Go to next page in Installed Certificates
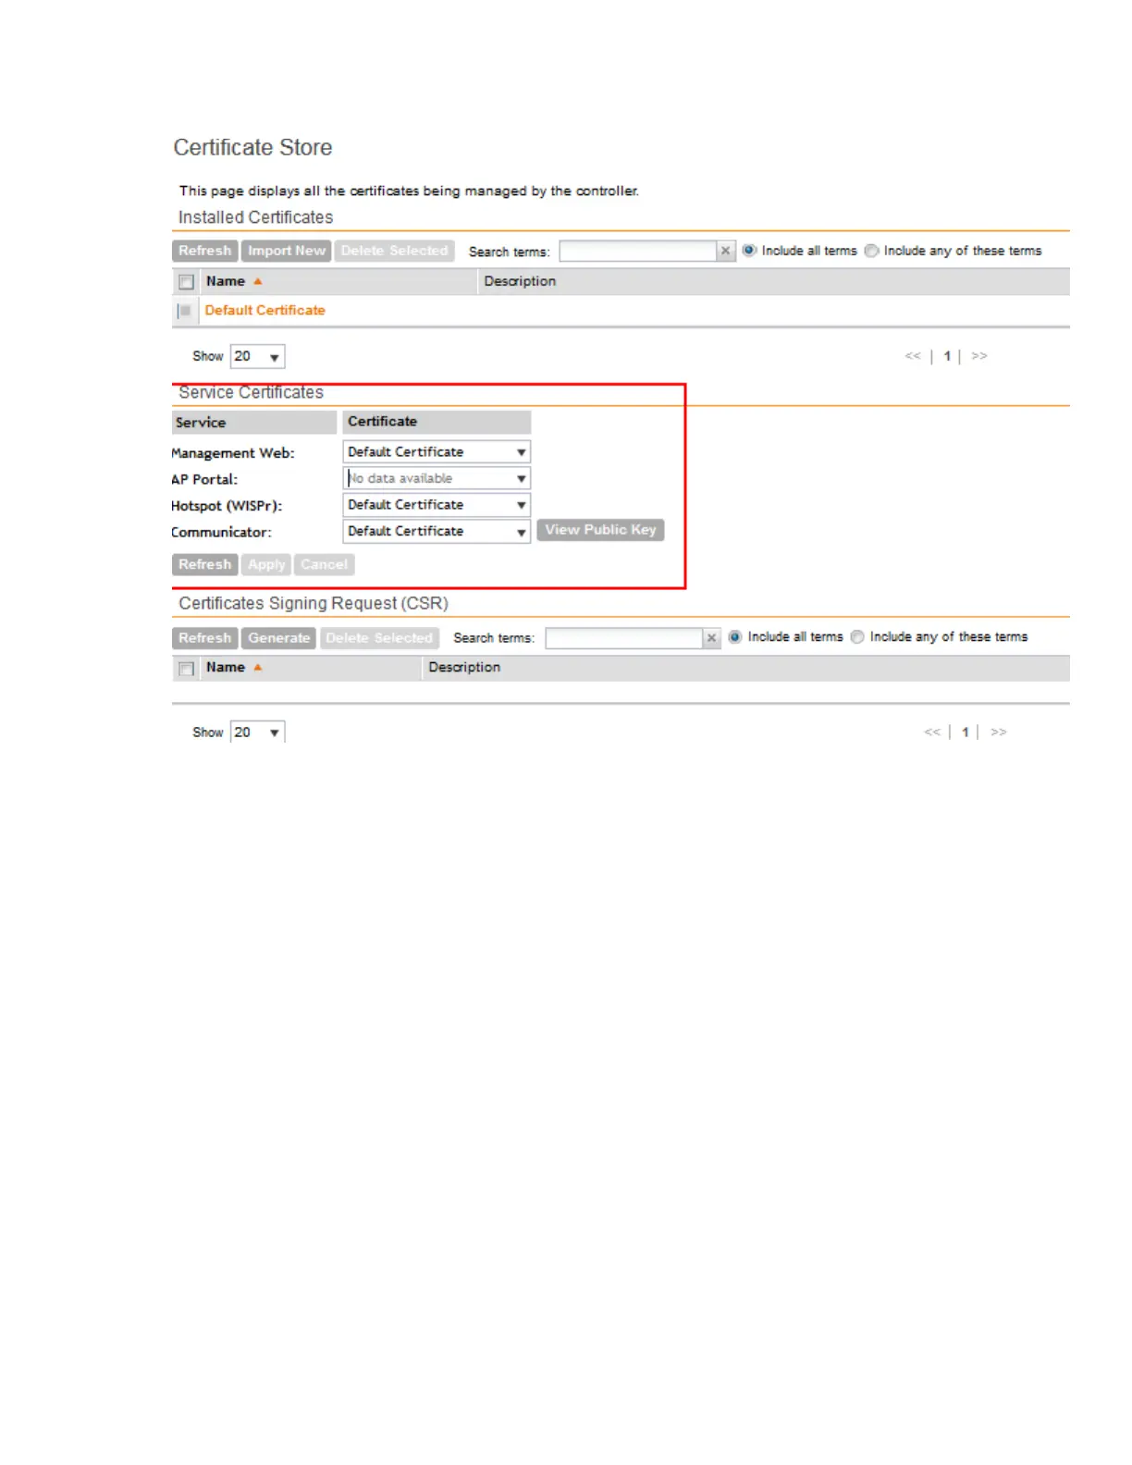The image size is (1132, 1465). tap(979, 356)
